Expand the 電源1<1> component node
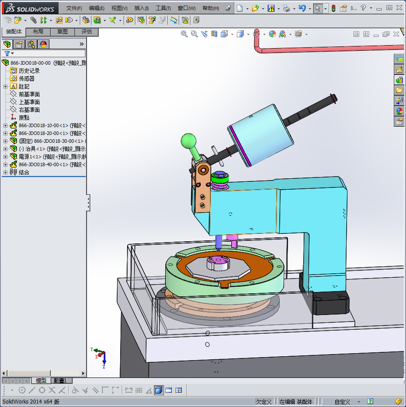 click(5, 157)
